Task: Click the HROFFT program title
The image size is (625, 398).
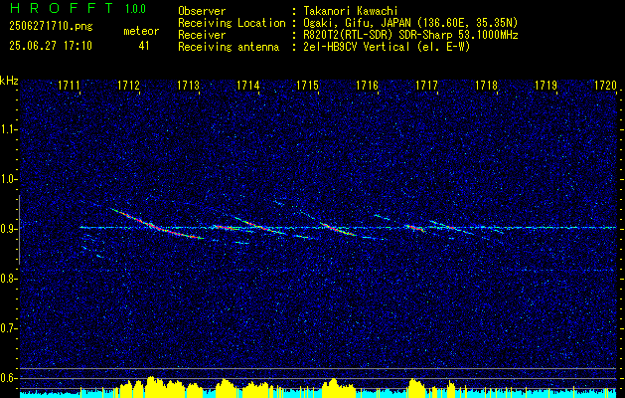Action: 62,8
